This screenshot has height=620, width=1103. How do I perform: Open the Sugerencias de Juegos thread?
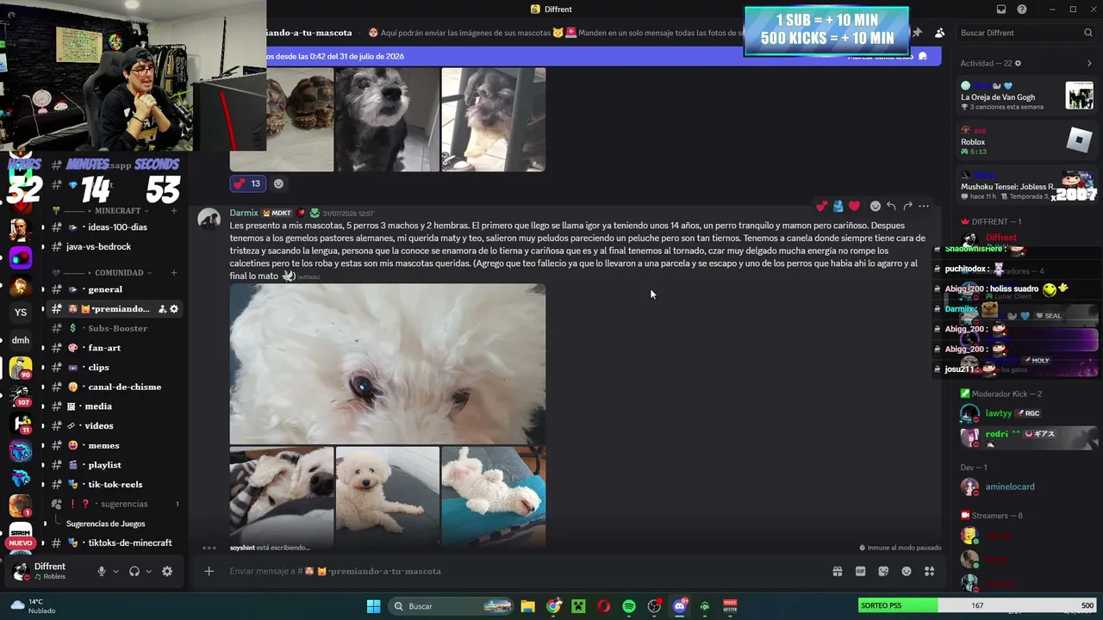105,524
